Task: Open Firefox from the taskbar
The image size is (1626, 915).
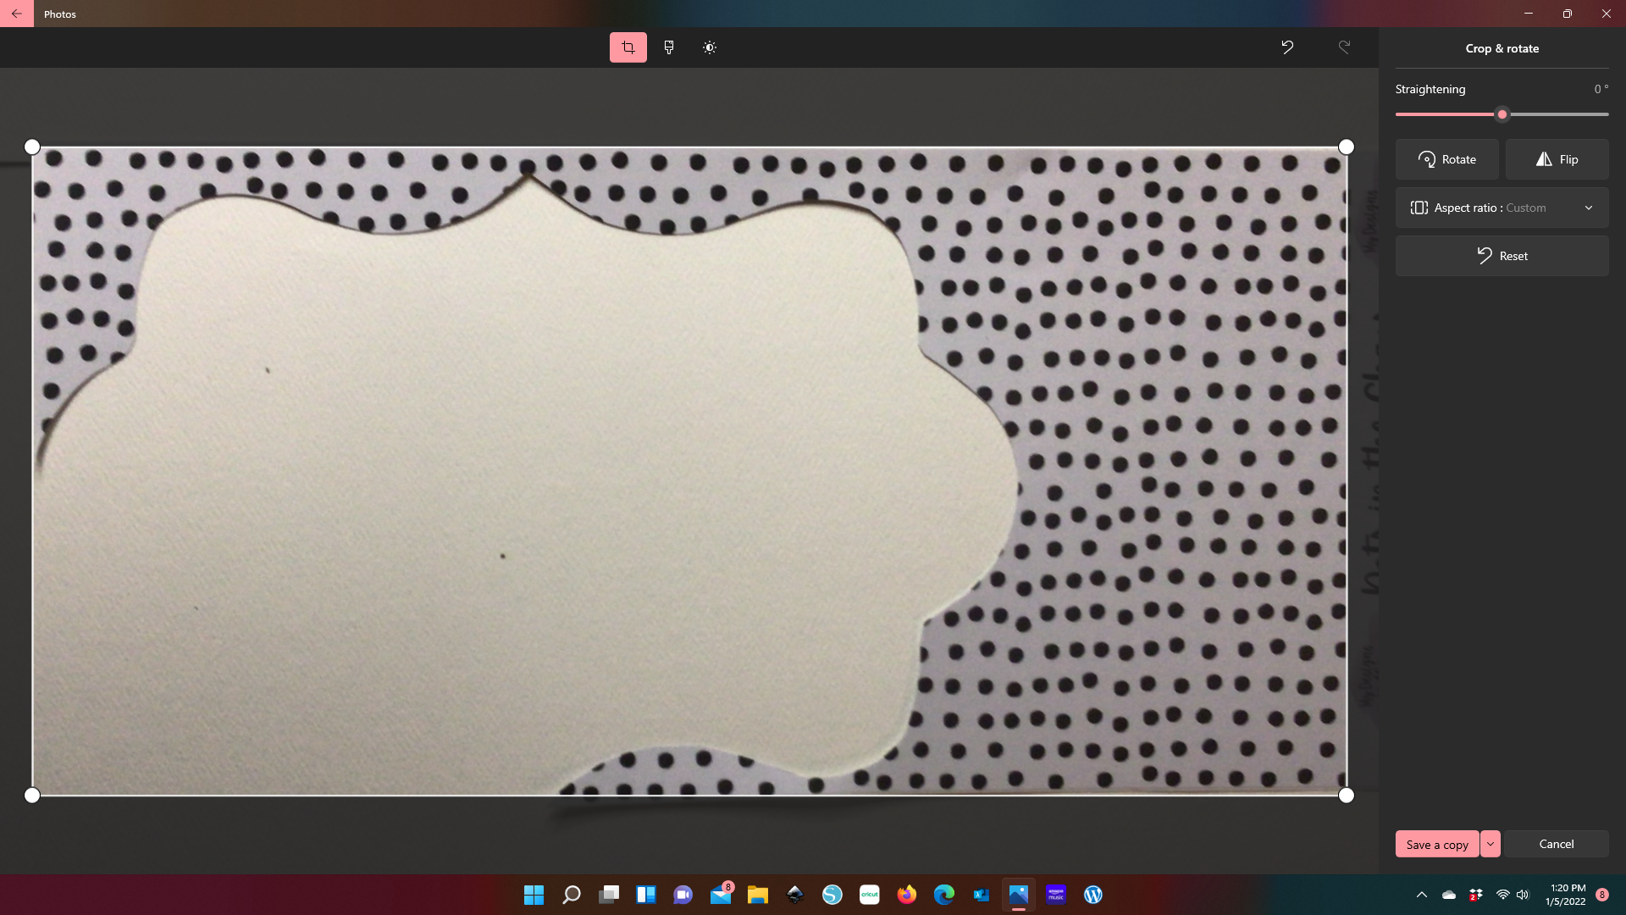Action: [x=907, y=895]
